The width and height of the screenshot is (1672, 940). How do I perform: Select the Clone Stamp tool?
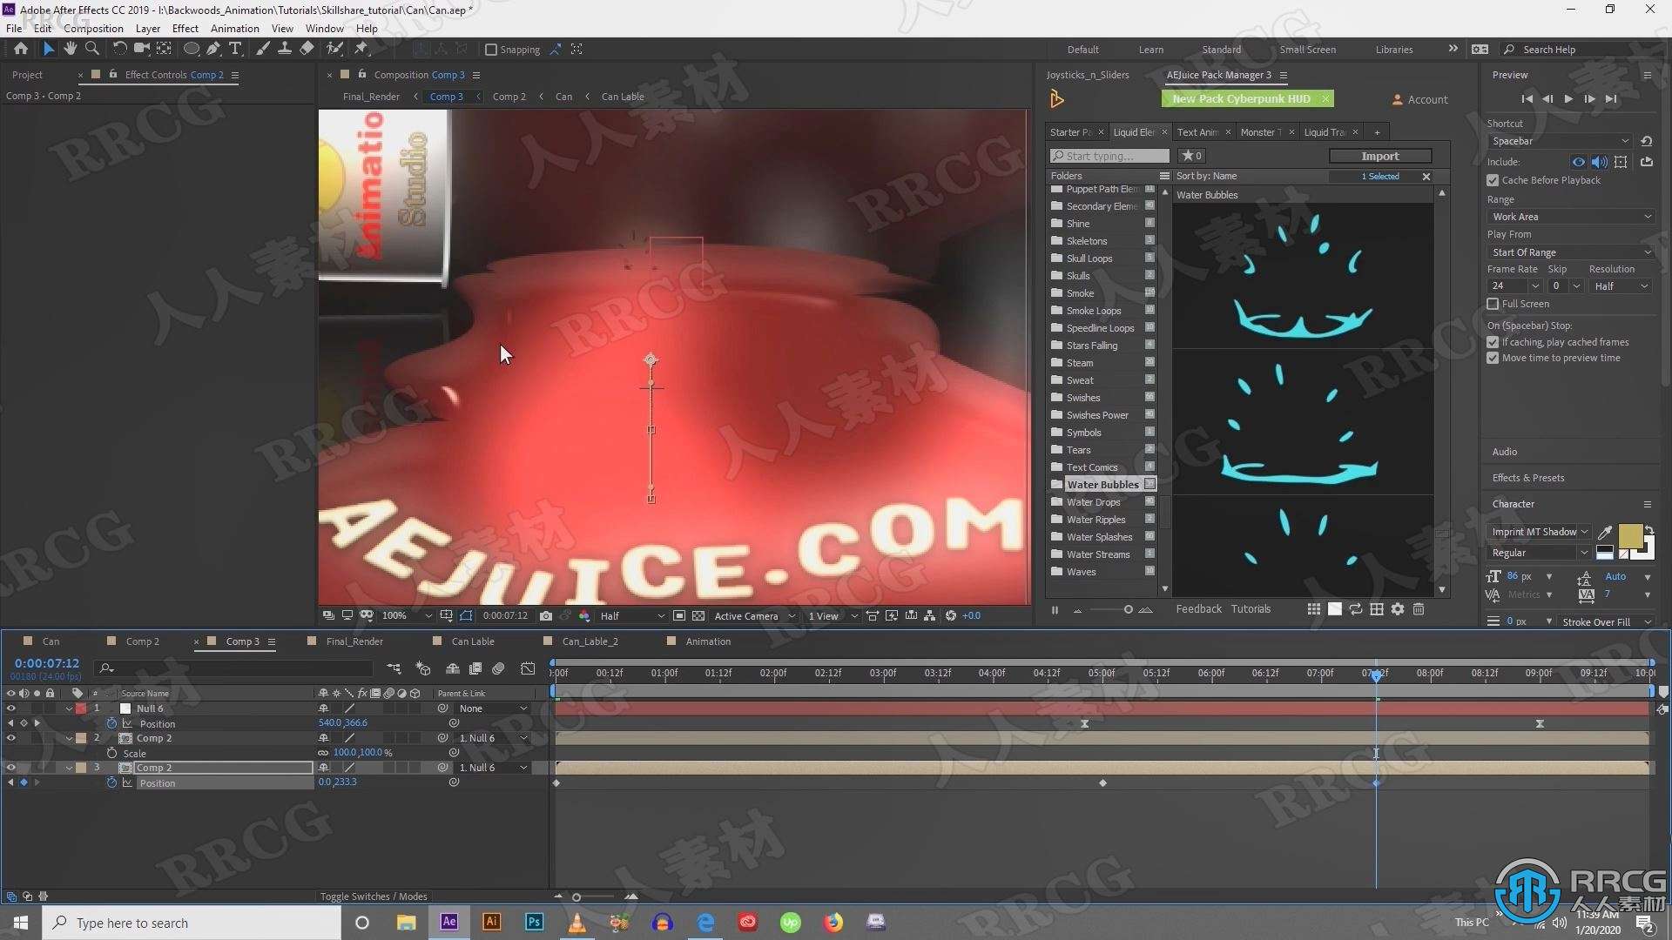(284, 49)
